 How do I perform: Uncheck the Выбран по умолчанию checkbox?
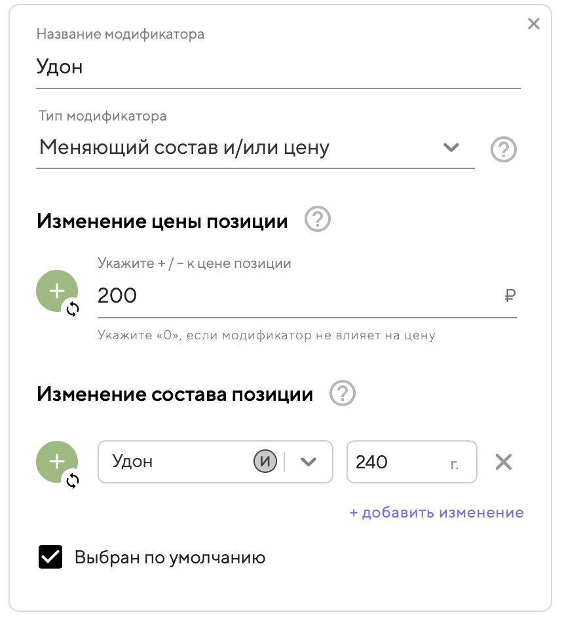point(50,557)
